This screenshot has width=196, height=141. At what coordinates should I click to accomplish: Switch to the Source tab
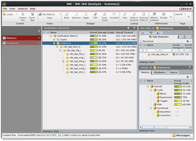(173, 72)
